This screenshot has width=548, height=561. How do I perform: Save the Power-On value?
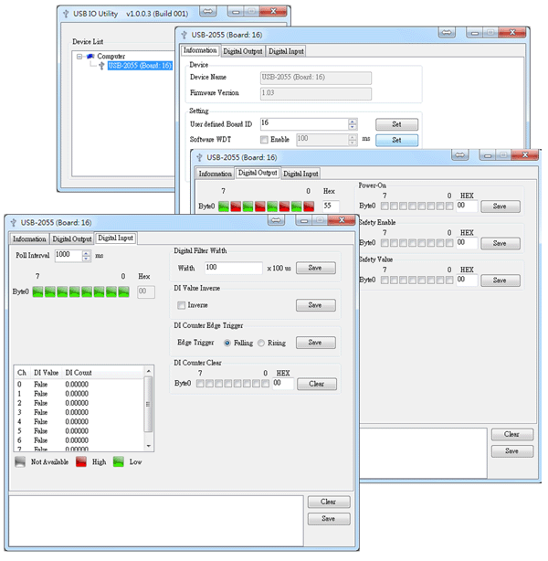(x=501, y=206)
